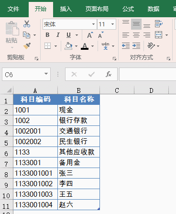Select column C header
176x214 pixels.
pyautogui.click(x=117, y=90)
